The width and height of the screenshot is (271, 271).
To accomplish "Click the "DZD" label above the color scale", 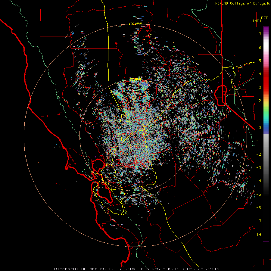I will [x=265, y=18].
